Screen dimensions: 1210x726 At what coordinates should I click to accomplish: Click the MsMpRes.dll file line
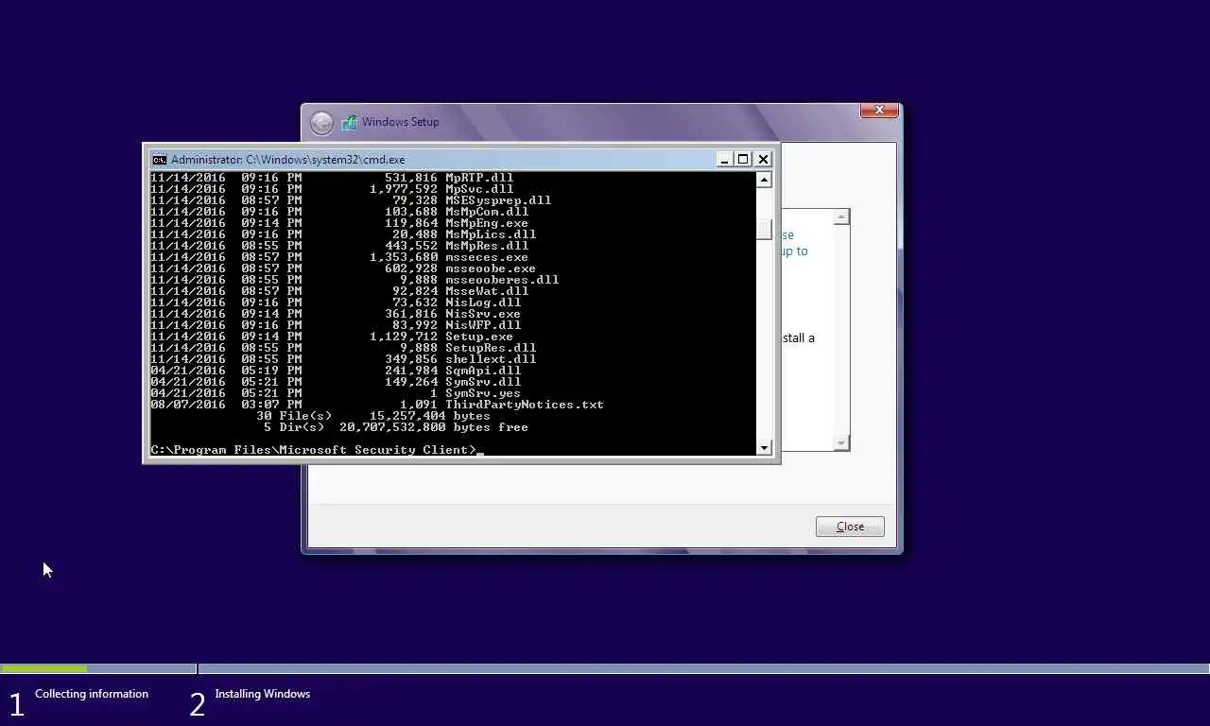pos(339,246)
